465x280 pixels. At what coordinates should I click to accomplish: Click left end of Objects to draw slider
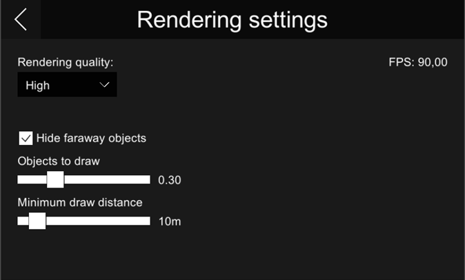[19, 179]
